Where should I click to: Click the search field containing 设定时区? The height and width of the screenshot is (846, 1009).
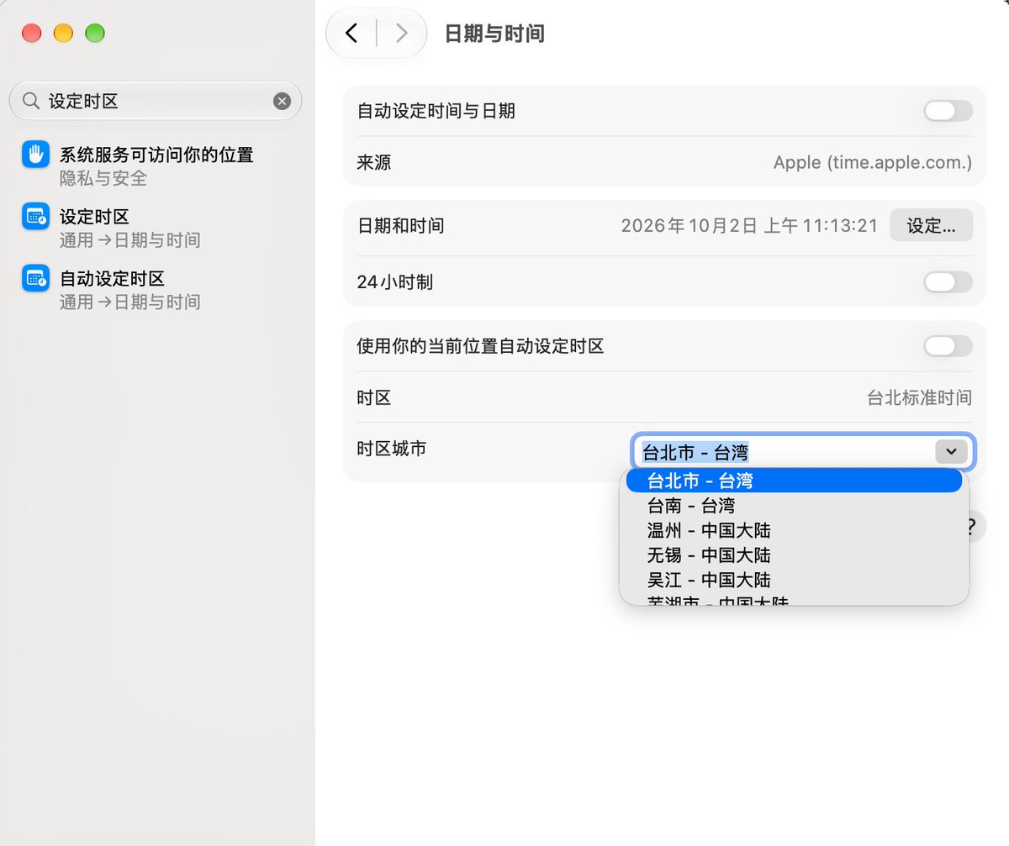156,101
